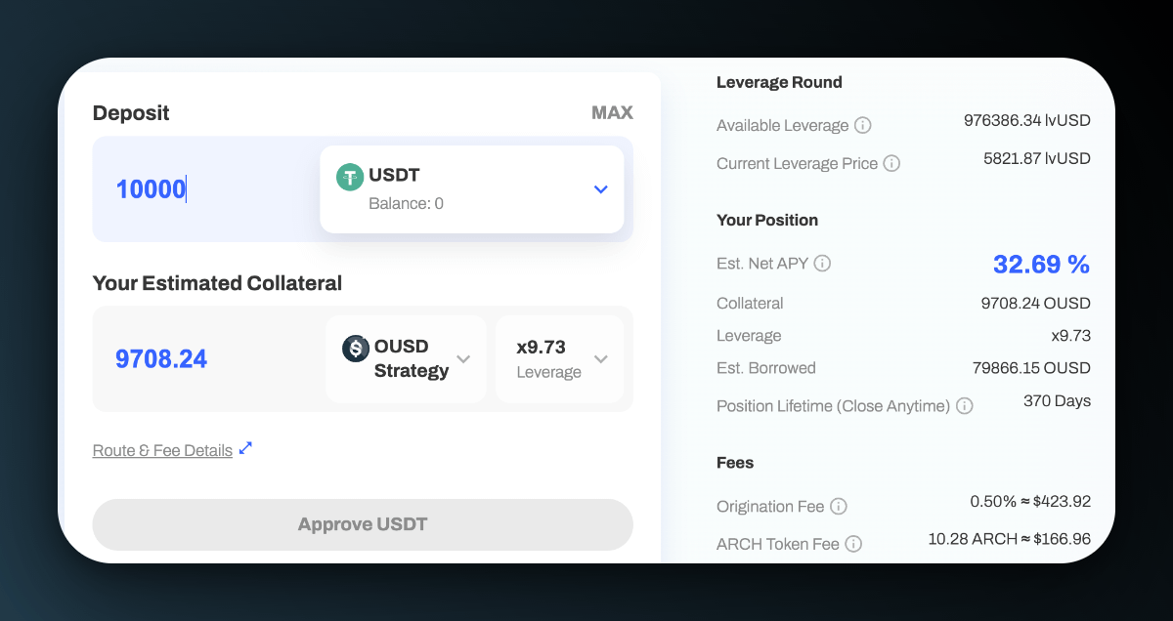Click the USDT Tether token logo
This screenshot has width=1173, height=621.
click(x=350, y=177)
